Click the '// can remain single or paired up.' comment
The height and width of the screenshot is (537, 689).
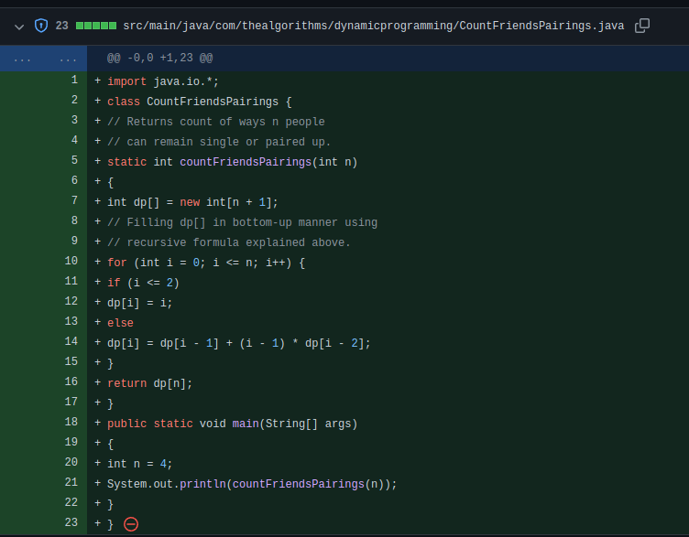pyautogui.click(x=219, y=142)
